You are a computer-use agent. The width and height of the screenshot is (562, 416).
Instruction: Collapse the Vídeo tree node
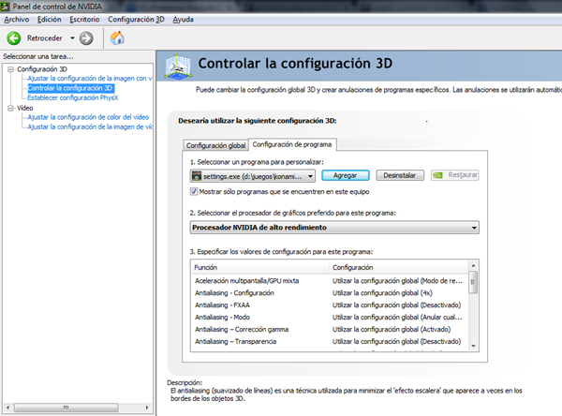coord(10,108)
